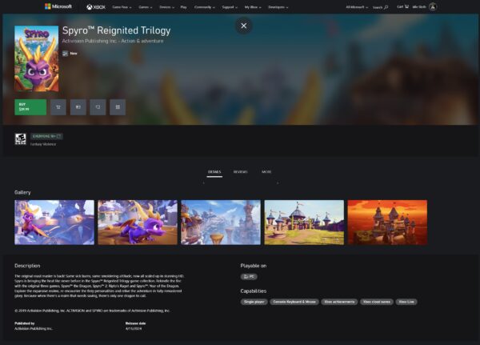Switch to the Reviews tab
Image resolution: width=480 pixels, height=345 pixels.
point(240,171)
